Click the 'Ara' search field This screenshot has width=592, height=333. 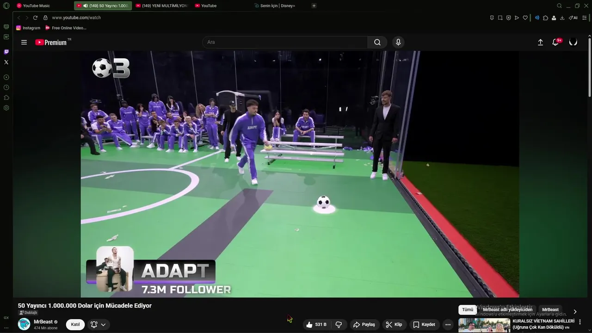[x=285, y=42]
